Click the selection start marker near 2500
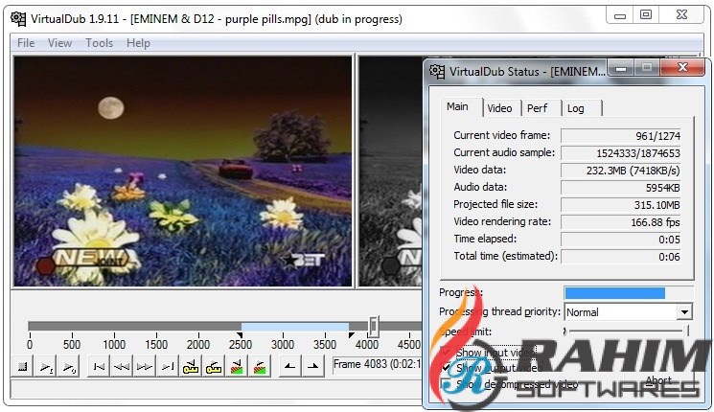Screen dimensions: 714x412 240,335
